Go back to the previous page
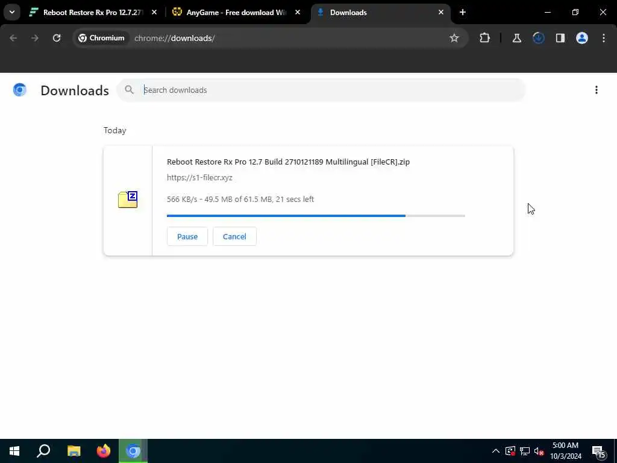The height and width of the screenshot is (463, 617). pos(13,38)
